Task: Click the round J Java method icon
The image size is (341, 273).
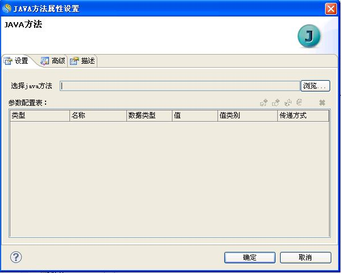Action: 309,36
